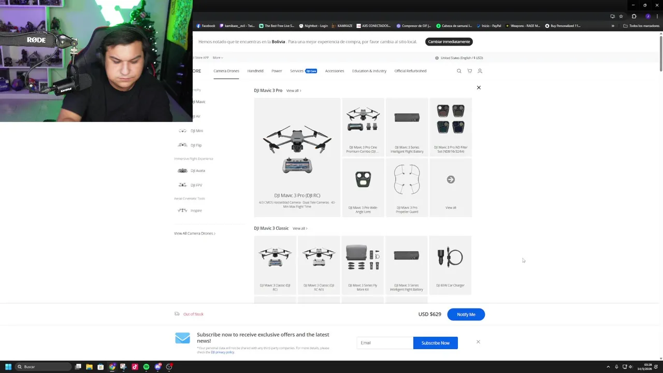
Task: Select DJI FPV drone in sidebar
Action: [x=190, y=185]
